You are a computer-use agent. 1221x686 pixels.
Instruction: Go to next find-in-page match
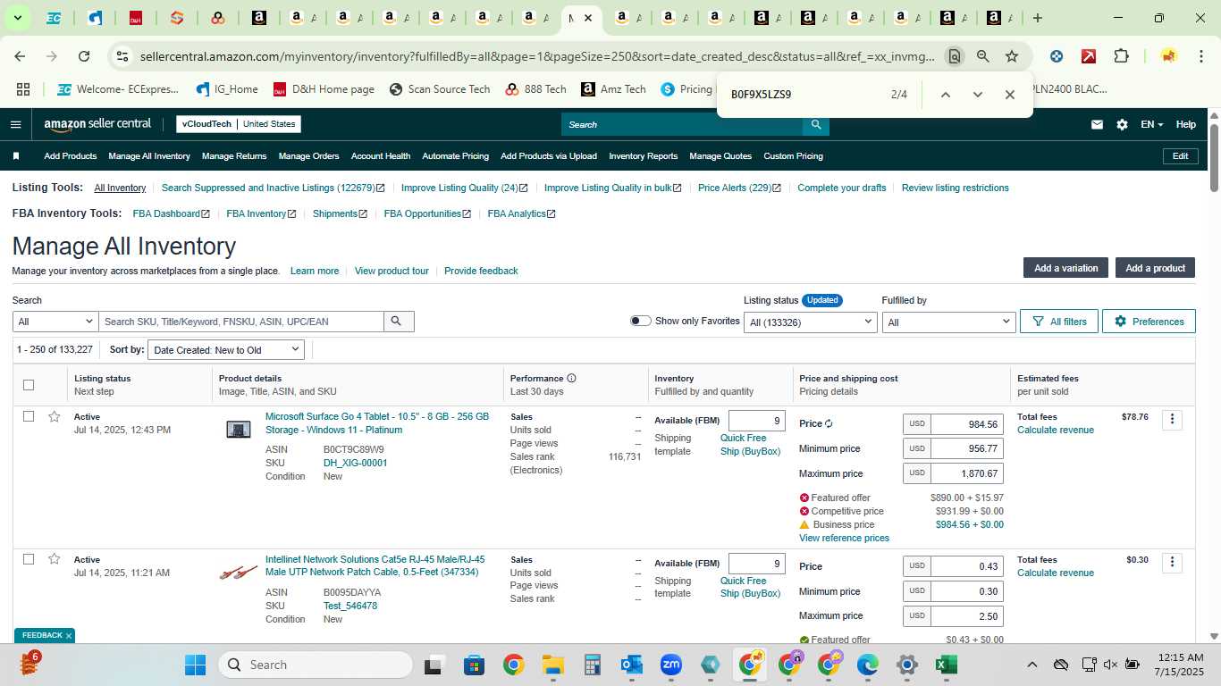[977, 95]
